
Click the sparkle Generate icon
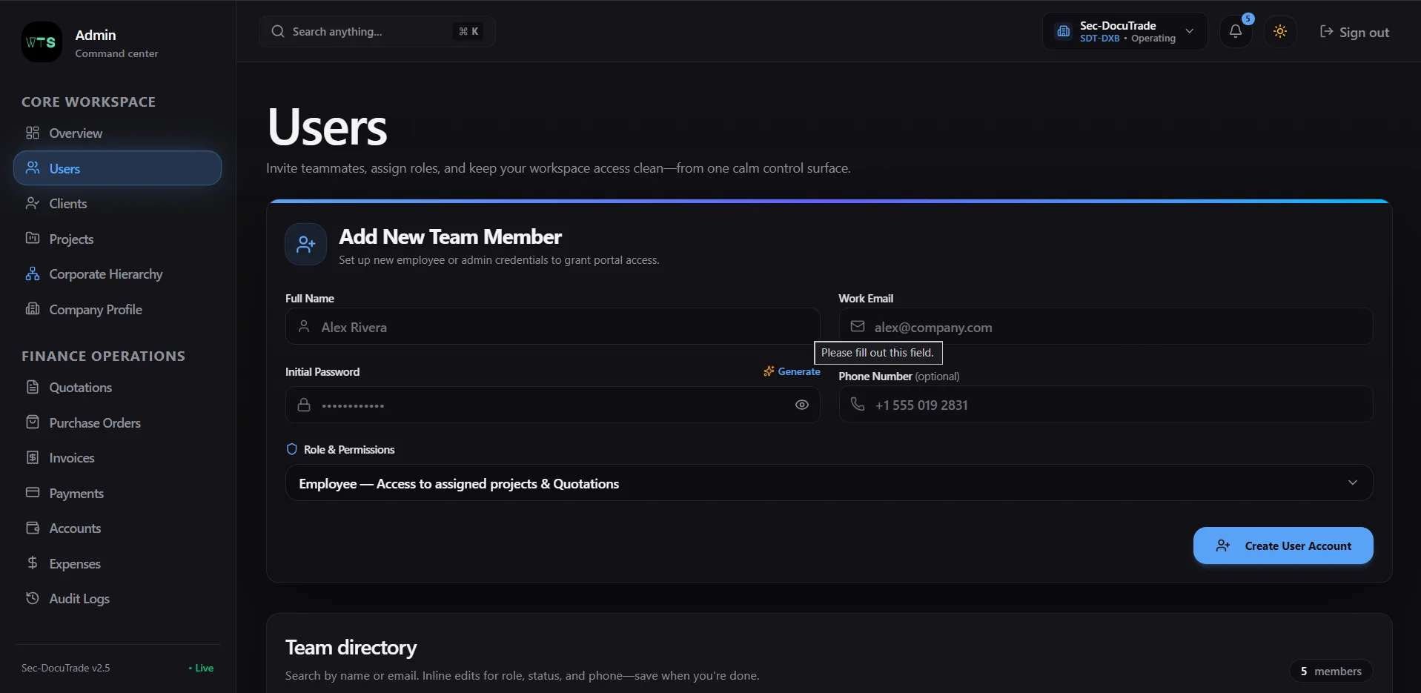point(769,371)
